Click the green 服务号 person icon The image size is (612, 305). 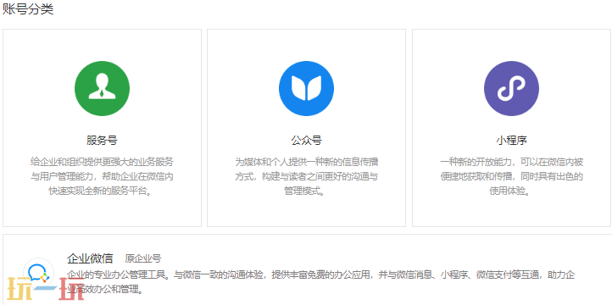(102, 89)
